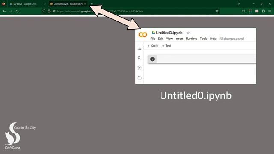The height and width of the screenshot is (154, 274).
Task: Click the shield tracking protection icon
Action: tap(44, 11)
